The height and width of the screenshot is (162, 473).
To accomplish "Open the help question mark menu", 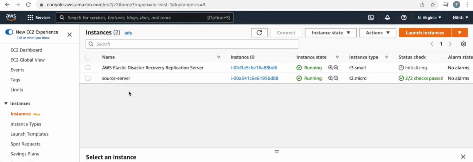I will [x=404, y=18].
